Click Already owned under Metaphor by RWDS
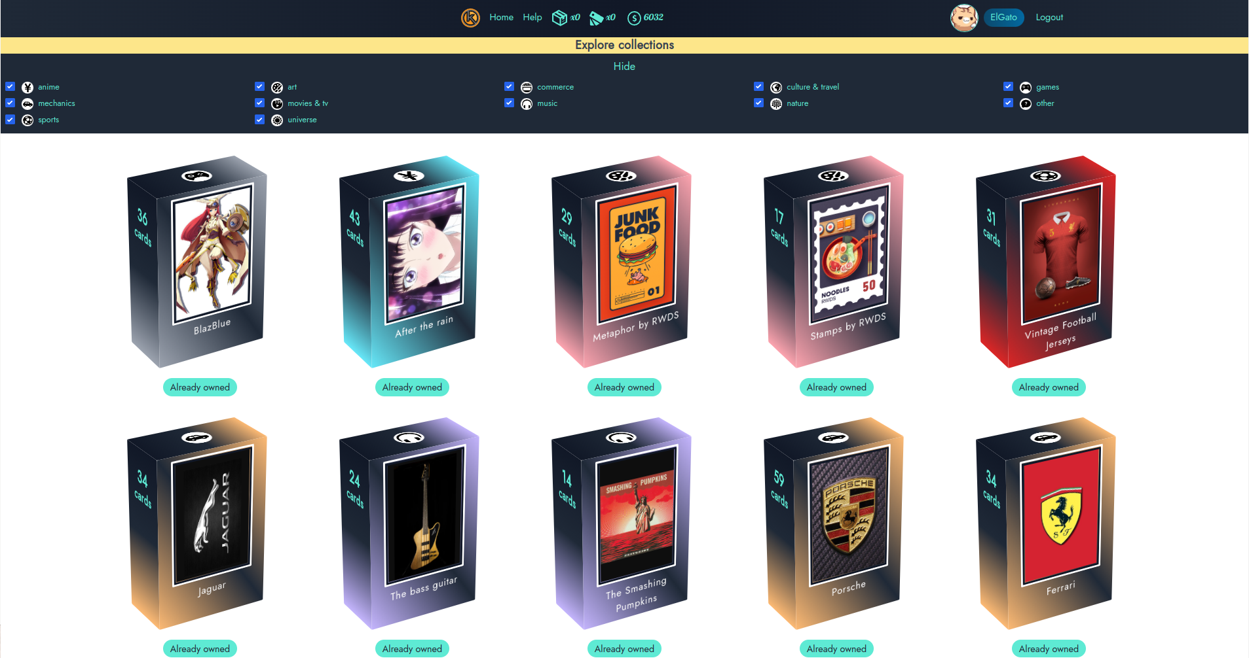 [624, 387]
